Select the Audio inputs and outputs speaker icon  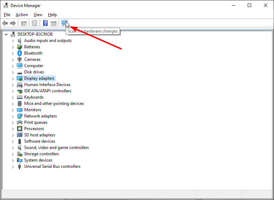click(19, 41)
